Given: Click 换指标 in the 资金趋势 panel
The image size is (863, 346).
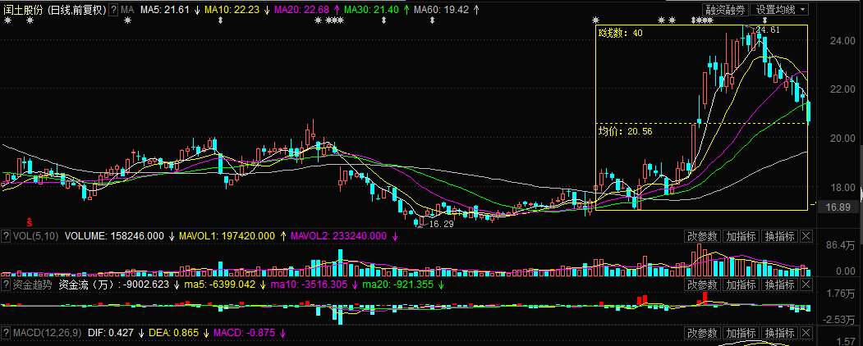Looking at the screenshot, I should click(778, 285).
